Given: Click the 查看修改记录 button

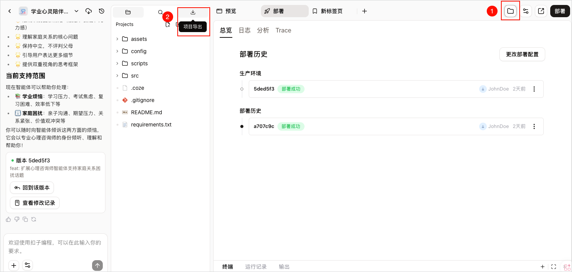Looking at the screenshot, I should 35,203.
